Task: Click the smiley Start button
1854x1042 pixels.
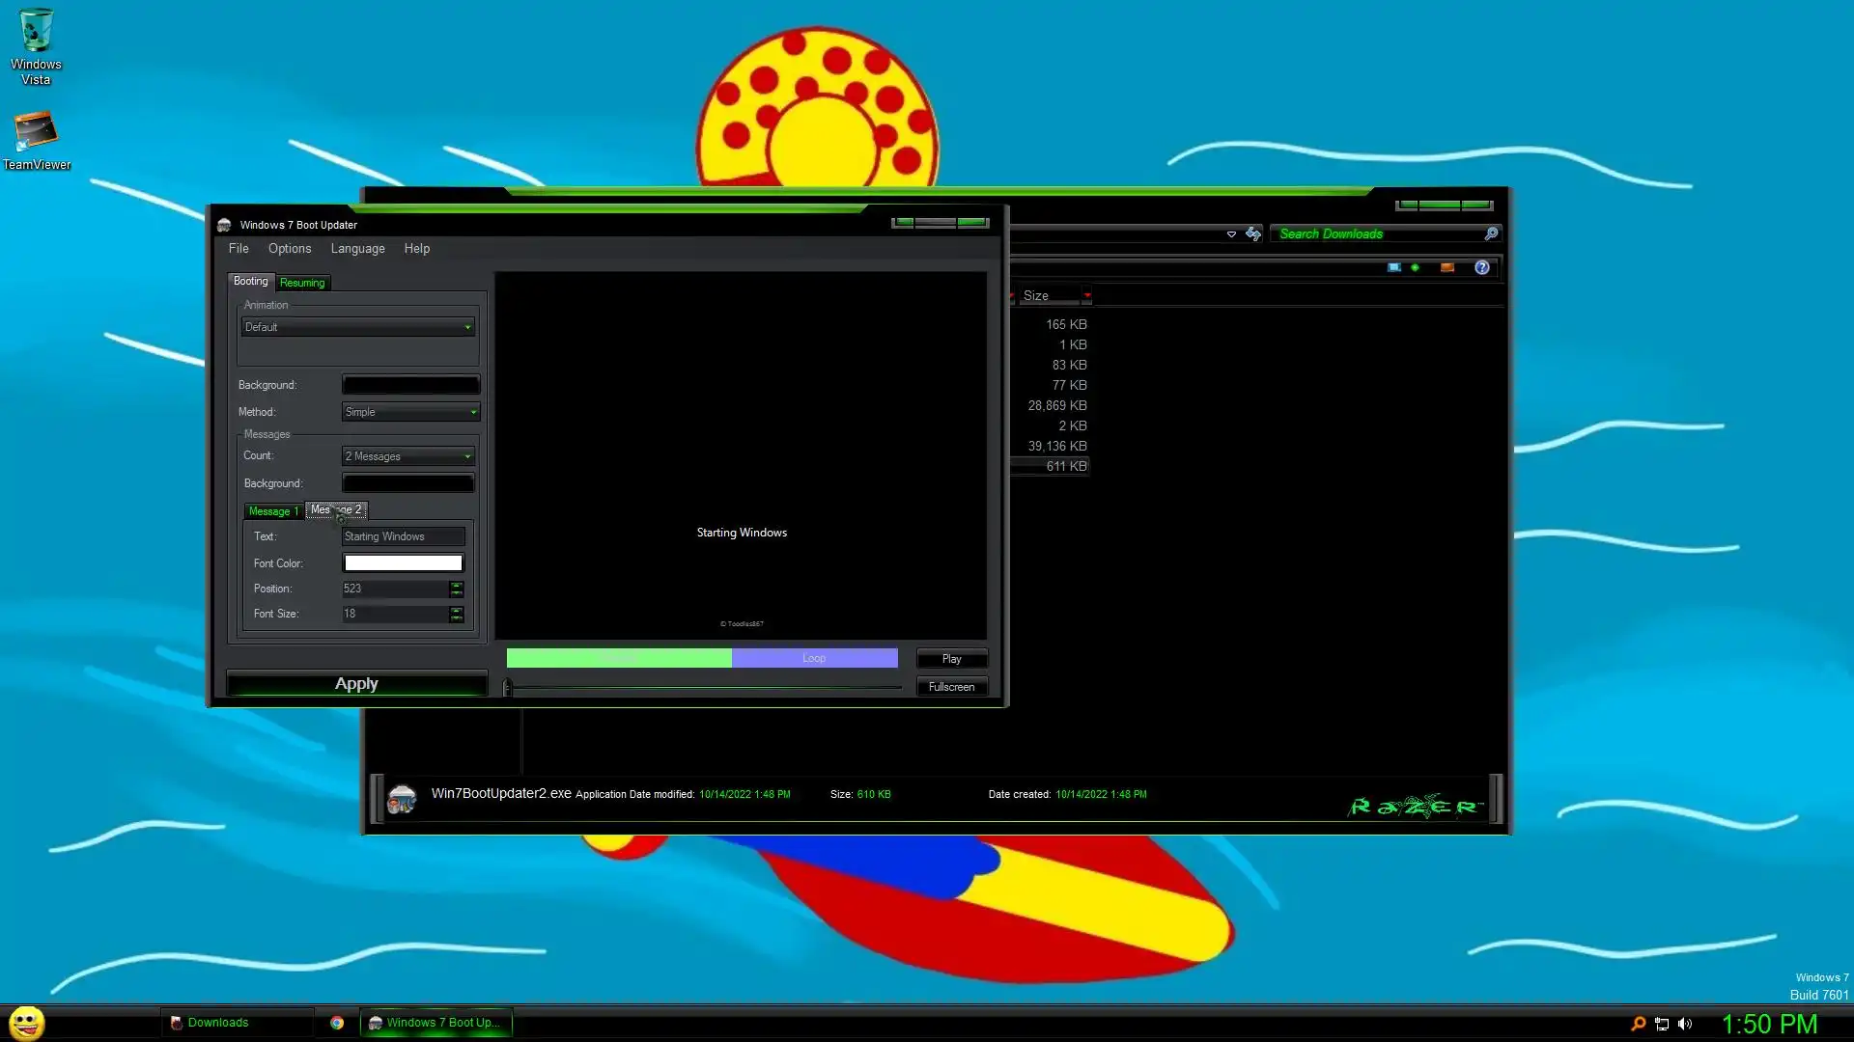Action: pos(26,1022)
